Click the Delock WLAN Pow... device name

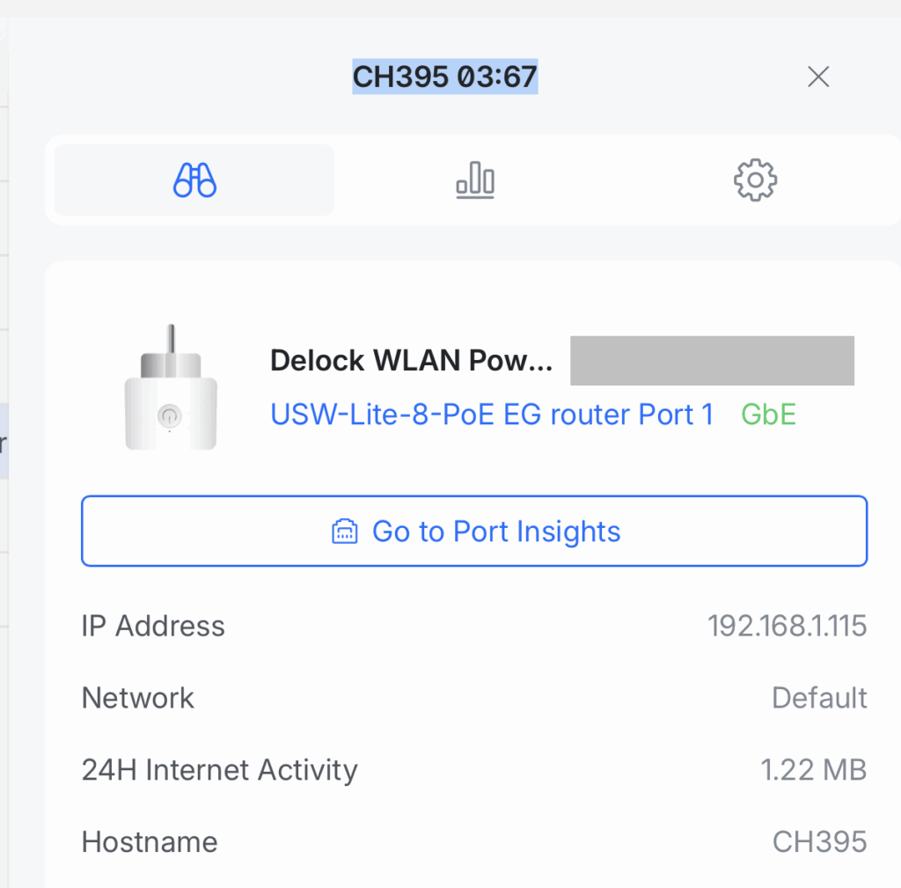click(x=411, y=361)
